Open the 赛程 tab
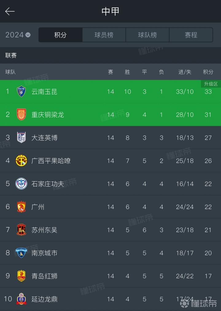Viewport: 221px width, 311px height. pyautogui.click(x=191, y=35)
